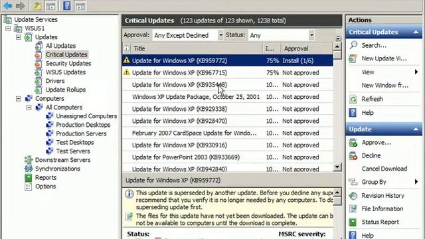Open the Approval filter dropdown
The width and height of the screenshot is (425, 239).
[x=220, y=35]
